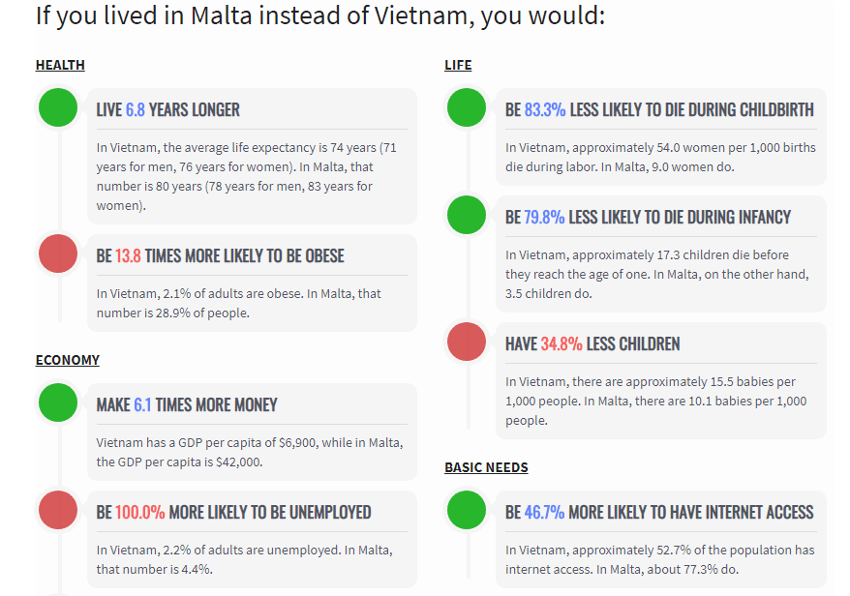Open the HEALTH section heading
Viewport: 850px width, 596px height.
click(60, 65)
